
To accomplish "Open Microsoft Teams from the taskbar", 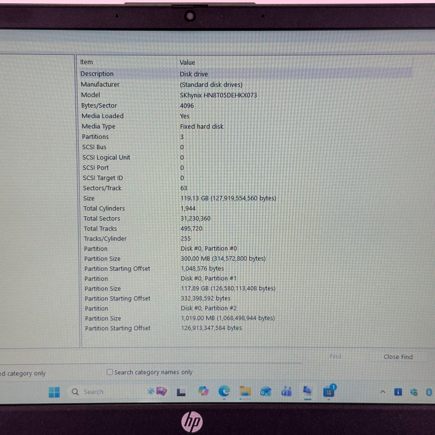I will (x=287, y=391).
